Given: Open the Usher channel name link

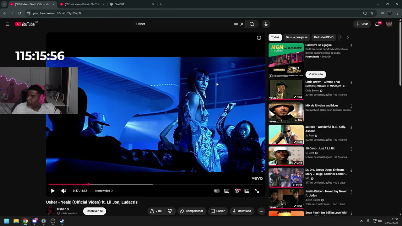Looking at the screenshot, I should 61,209.
